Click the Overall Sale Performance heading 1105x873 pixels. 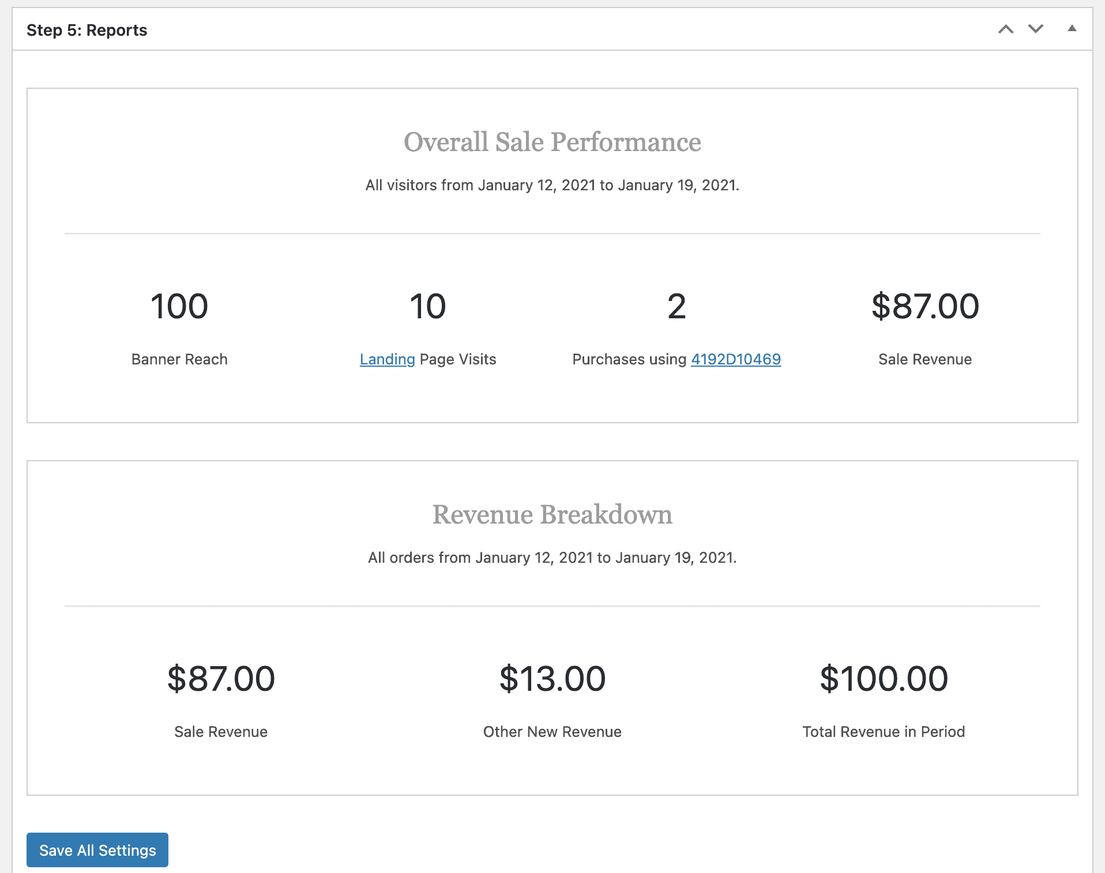pos(552,142)
